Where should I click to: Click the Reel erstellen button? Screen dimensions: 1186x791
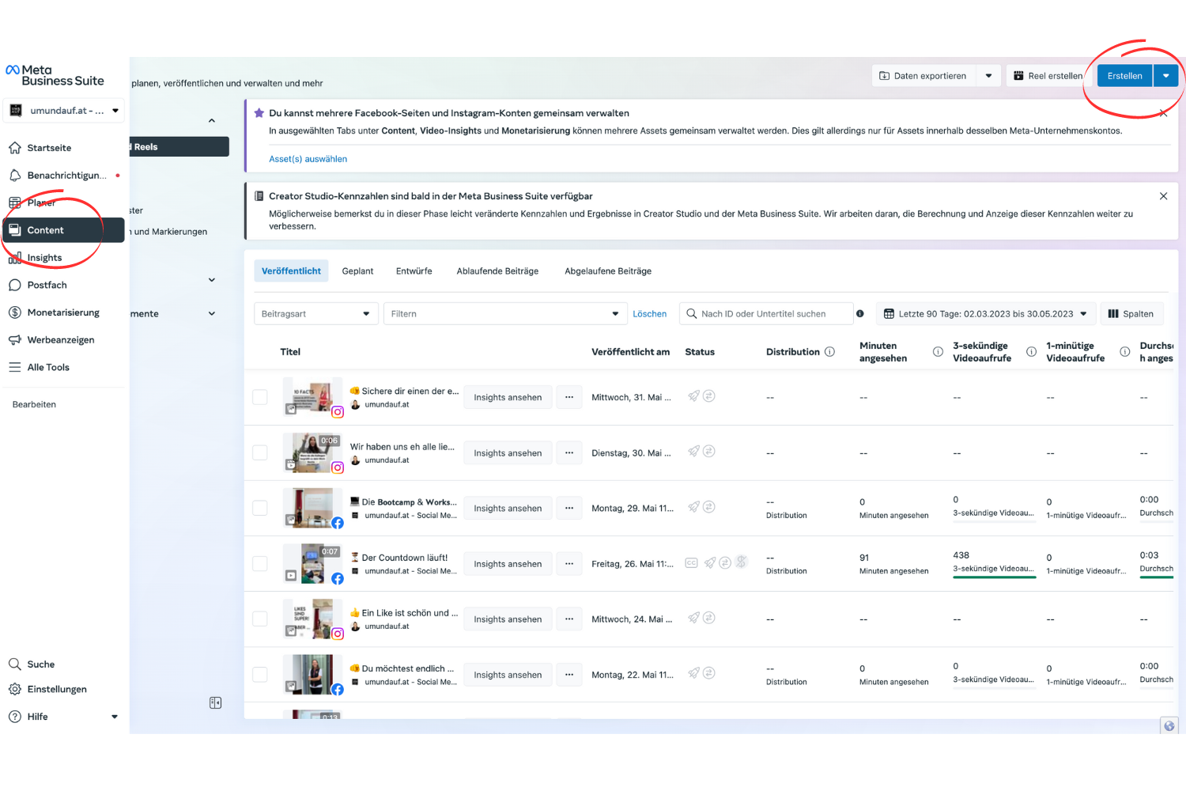(1048, 76)
